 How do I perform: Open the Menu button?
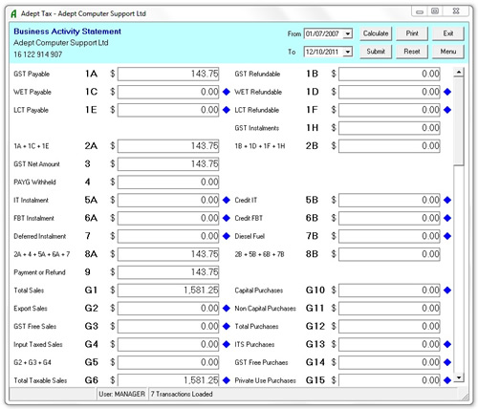[x=448, y=52]
